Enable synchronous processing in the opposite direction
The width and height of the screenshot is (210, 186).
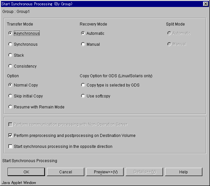(x=10, y=147)
